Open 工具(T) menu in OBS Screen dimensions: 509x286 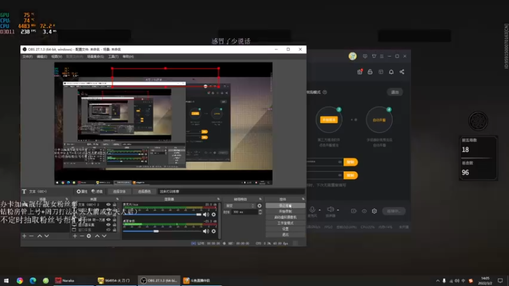(x=113, y=57)
